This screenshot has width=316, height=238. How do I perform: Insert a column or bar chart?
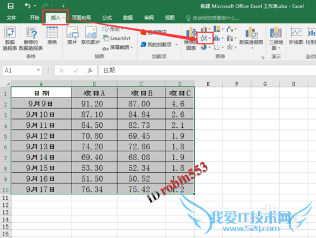205,29
